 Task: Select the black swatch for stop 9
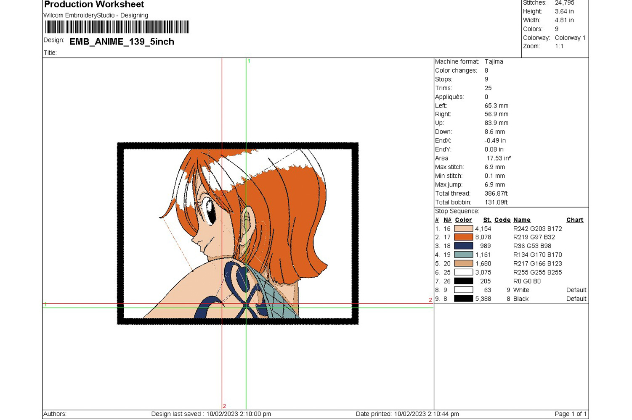pos(463,299)
